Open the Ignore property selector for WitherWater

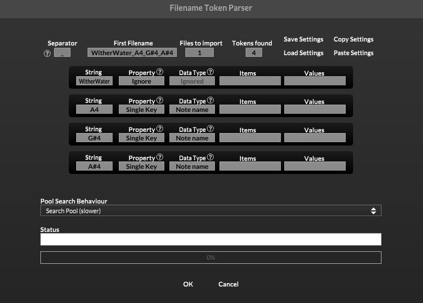(141, 81)
